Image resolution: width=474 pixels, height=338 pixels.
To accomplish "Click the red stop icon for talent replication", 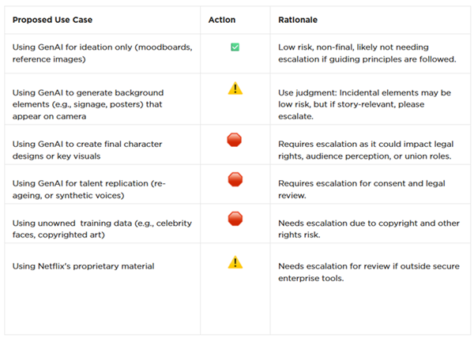I will 235,179.
